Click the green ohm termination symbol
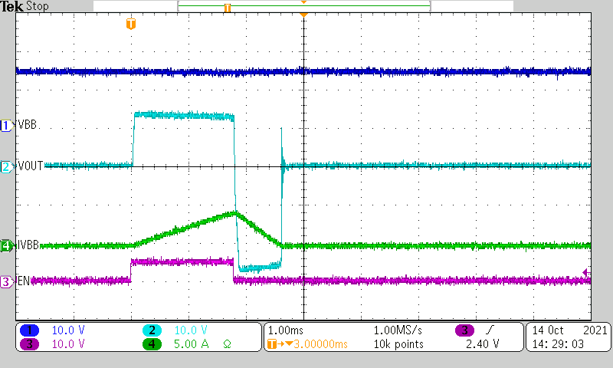The image size is (613, 368). (x=227, y=344)
